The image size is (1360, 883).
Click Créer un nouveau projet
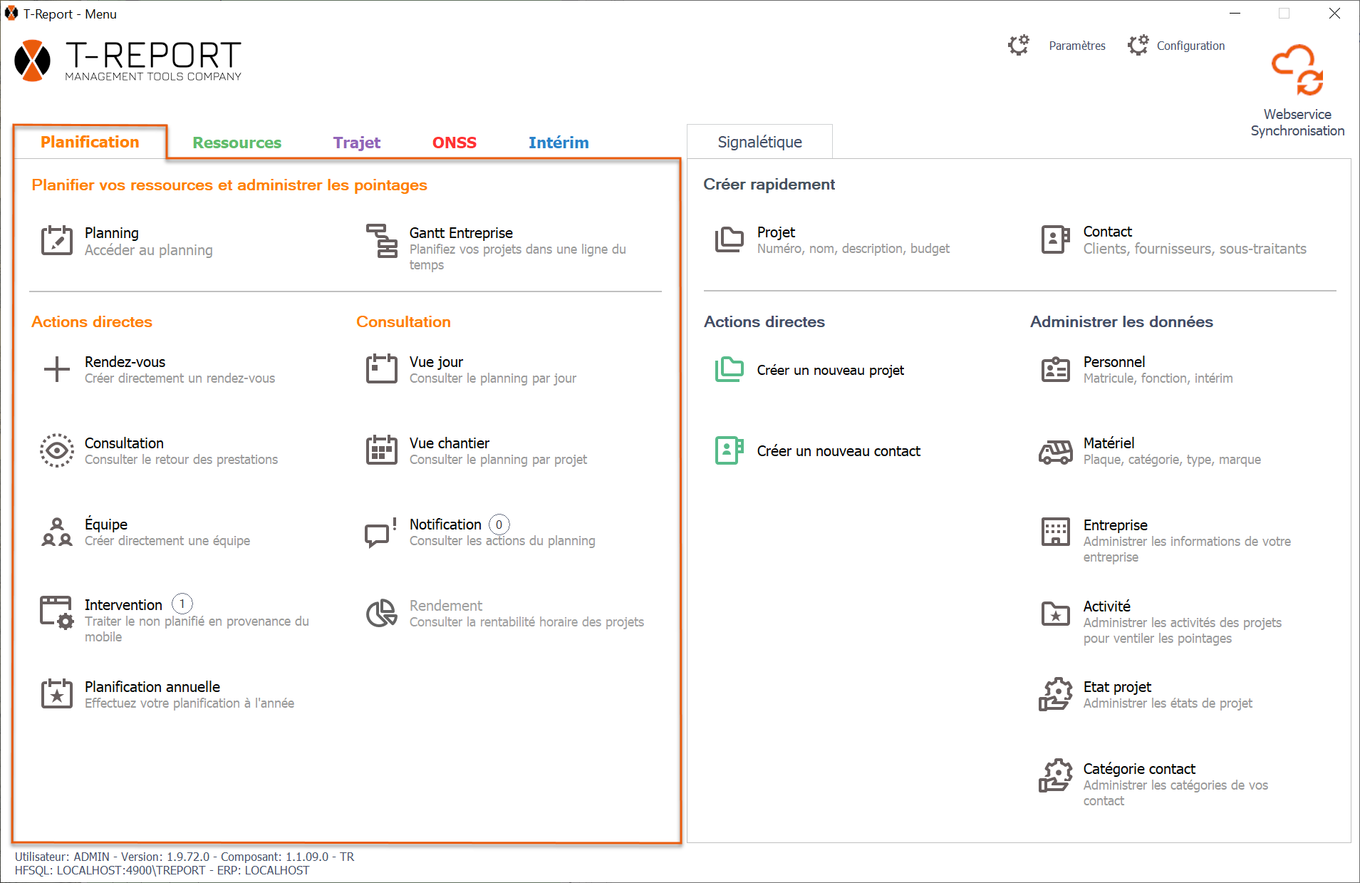point(830,370)
